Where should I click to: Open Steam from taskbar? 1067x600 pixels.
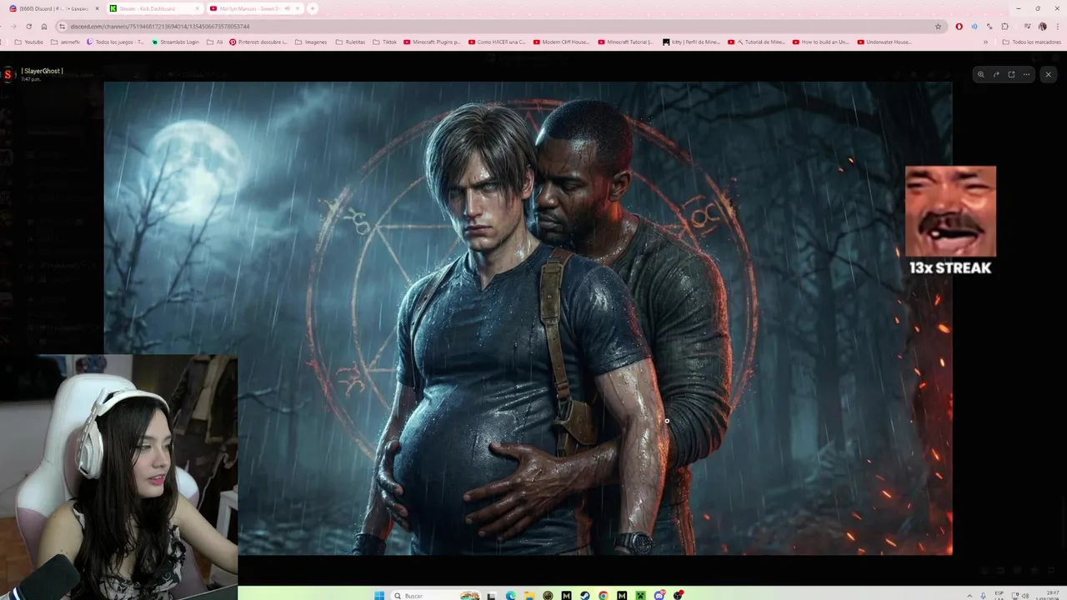click(x=584, y=595)
